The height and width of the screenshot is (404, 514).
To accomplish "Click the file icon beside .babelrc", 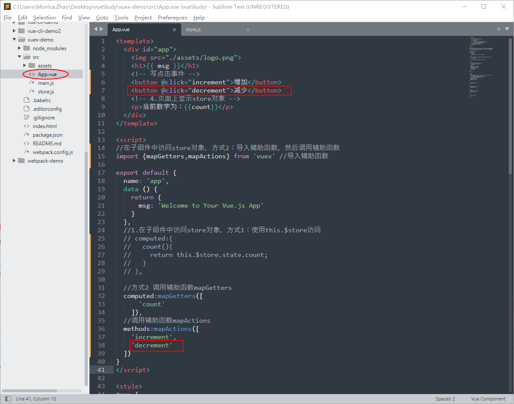I will [27, 100].
